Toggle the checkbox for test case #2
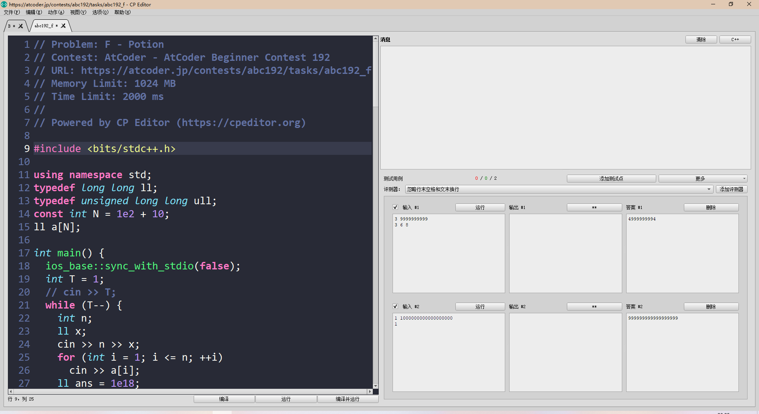 pyautogui.click(x=395, y=307)
